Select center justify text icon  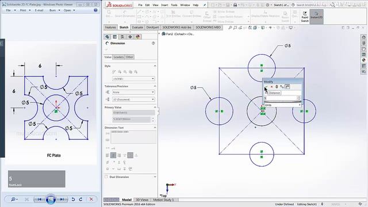click(x=113, y=155)
